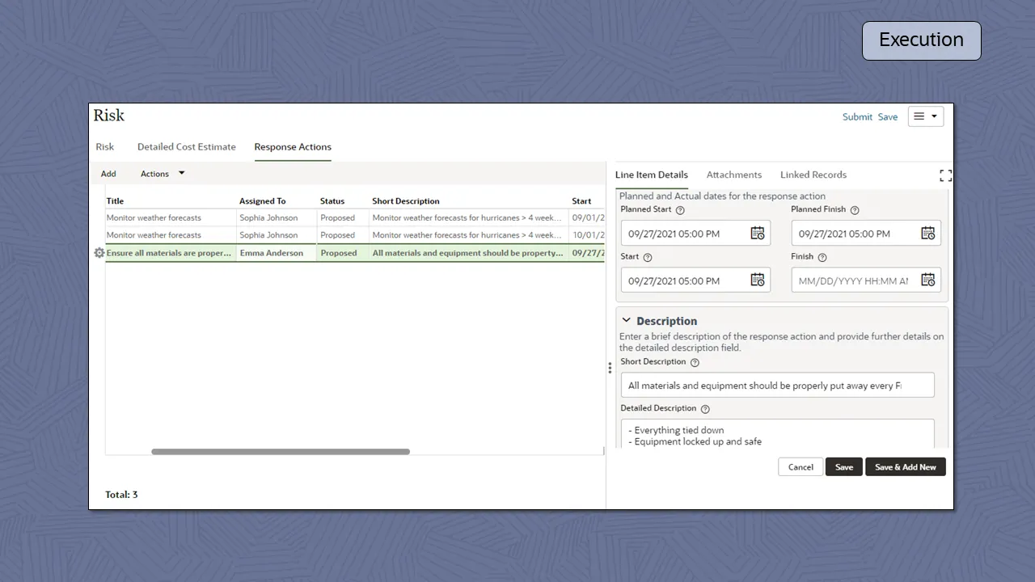
Task: Open the Finish date picker calendar
Action: pos(927,280)
